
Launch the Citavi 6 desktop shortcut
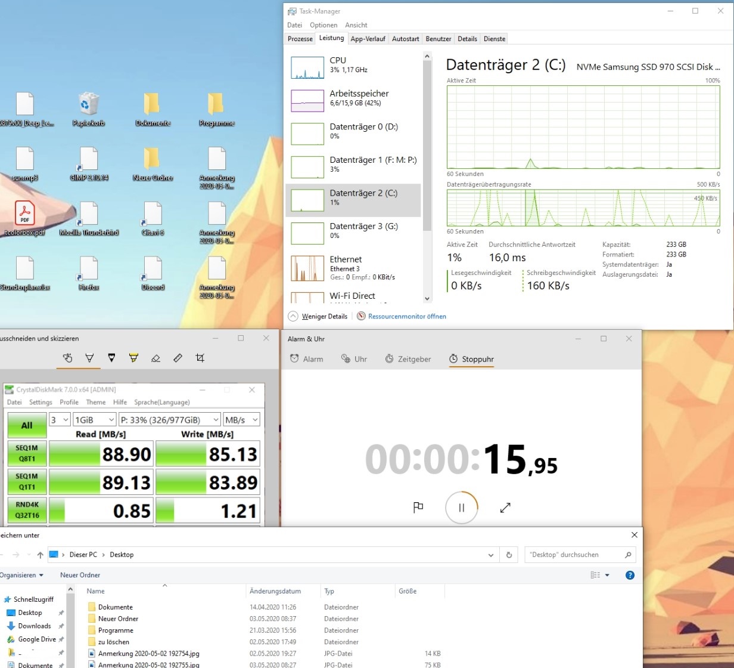(x=153, y=219)
